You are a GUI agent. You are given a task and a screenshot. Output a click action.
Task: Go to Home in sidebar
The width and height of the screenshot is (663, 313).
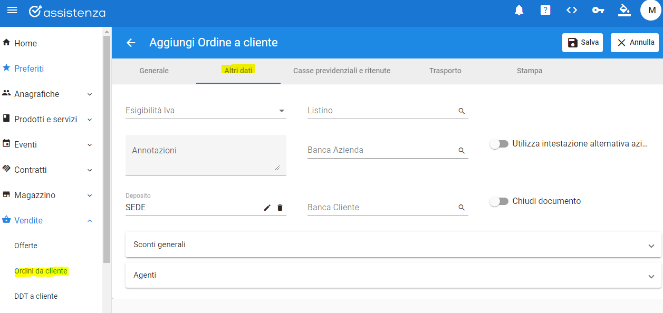click(25, 43)
